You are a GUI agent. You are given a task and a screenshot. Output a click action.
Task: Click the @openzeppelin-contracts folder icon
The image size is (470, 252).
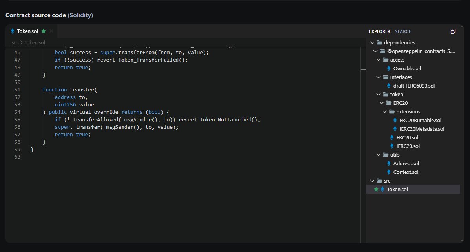(382, 51)
